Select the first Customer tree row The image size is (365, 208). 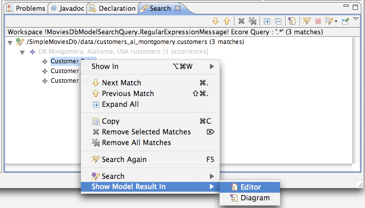coord(73,61)
